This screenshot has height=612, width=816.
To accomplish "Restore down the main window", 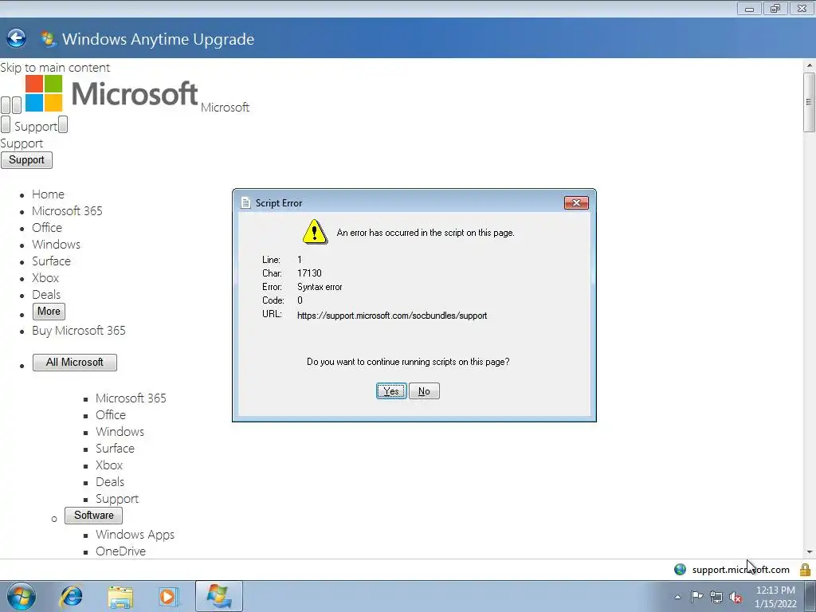I will coord(775,8).
